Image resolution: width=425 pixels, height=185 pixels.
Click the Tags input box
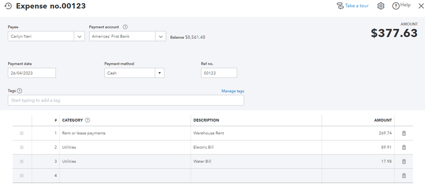point(126,100)
